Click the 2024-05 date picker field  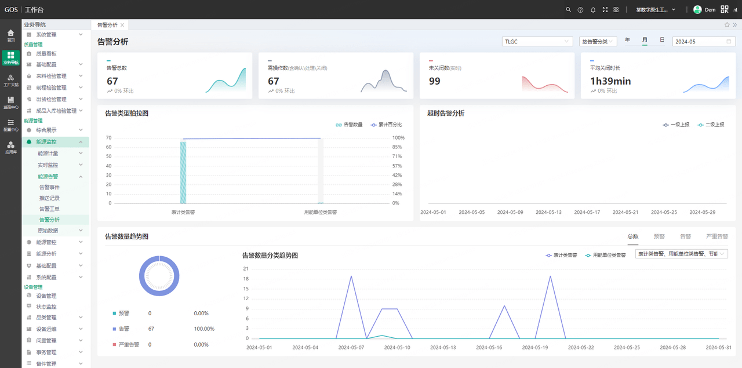pos(704,42)
